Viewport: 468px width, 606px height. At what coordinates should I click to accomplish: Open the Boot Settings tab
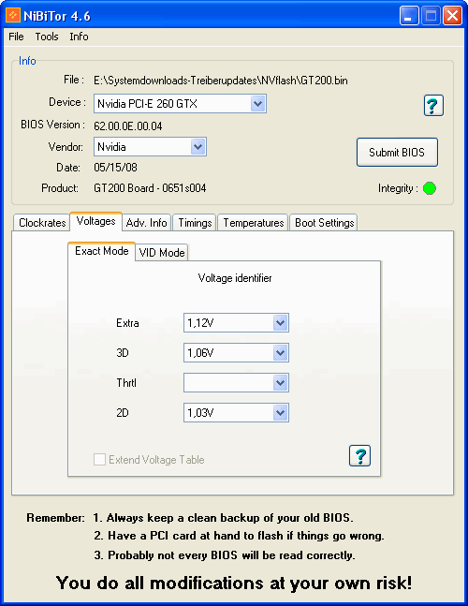point(325,223)
